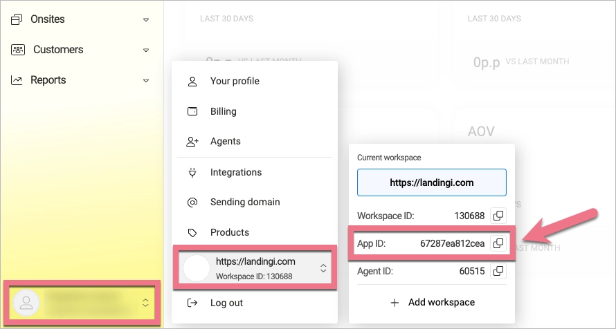
Task: Click the Reports chart icon
Action: [x=17, y=80]
